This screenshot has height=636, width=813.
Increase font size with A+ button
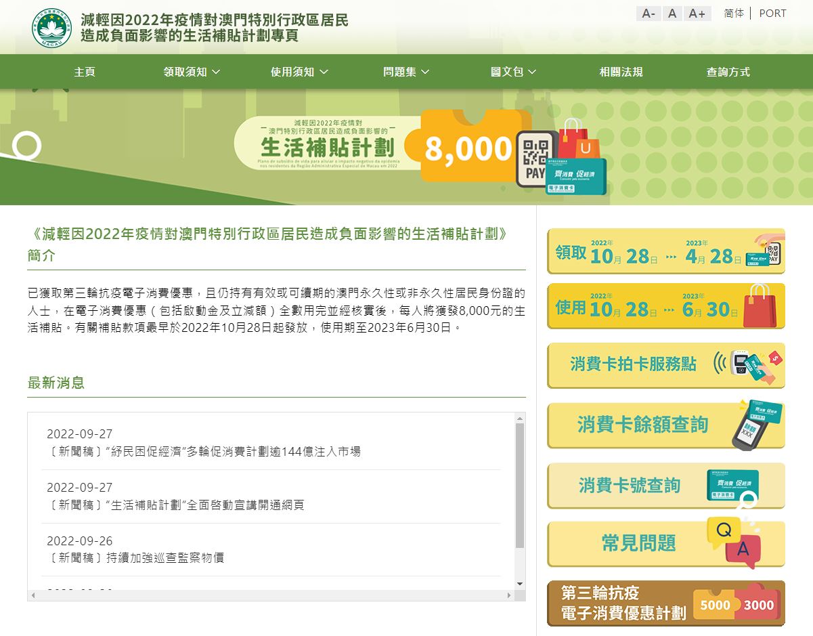click(x=697, y=14)
